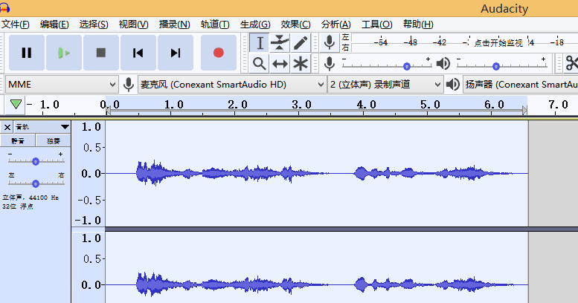Image resolution: width=578 pixels, height=303 pixels.
Task: Expand the 麦克风 recording device dropdown
Action: click(231, 85)
